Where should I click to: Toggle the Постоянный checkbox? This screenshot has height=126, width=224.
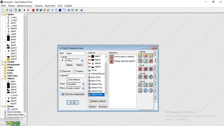(68, 79)
